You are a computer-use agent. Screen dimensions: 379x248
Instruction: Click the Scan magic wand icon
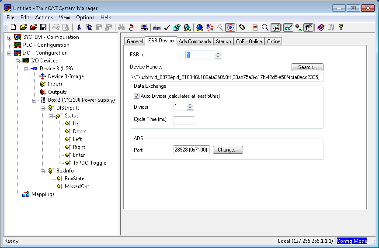[220, 27]
